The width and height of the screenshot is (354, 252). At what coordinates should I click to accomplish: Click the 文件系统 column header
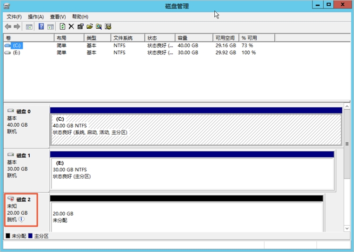(x=123, y=38)
